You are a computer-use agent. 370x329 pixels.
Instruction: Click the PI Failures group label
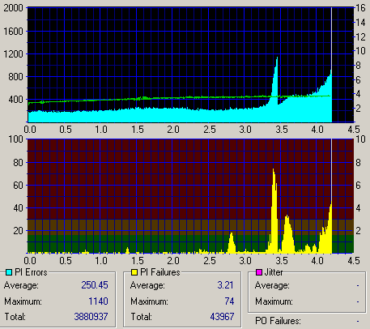[160, 272]
